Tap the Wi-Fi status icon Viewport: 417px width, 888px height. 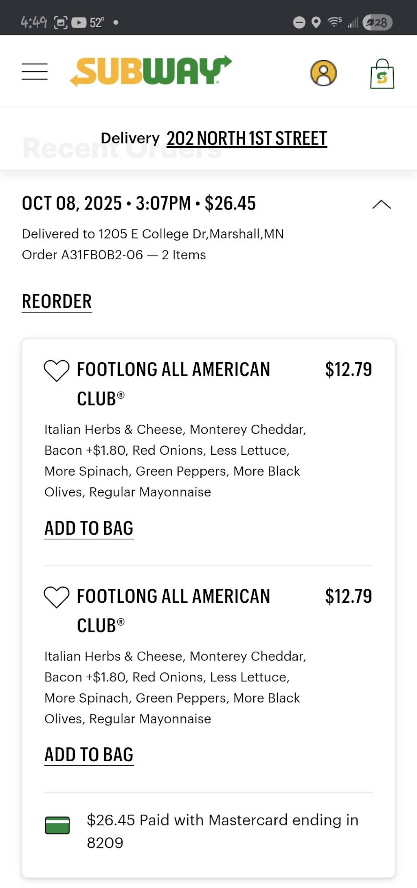[335, 22]
